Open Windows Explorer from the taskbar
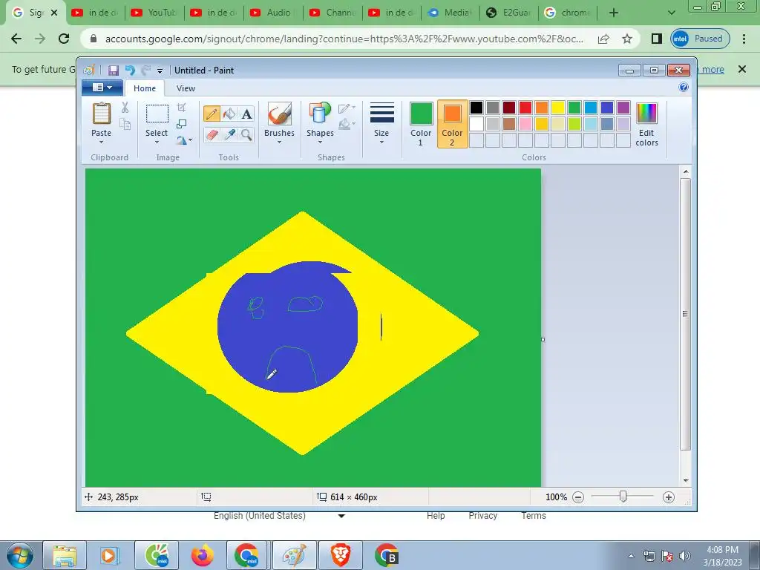 click(x=65, y=555)
